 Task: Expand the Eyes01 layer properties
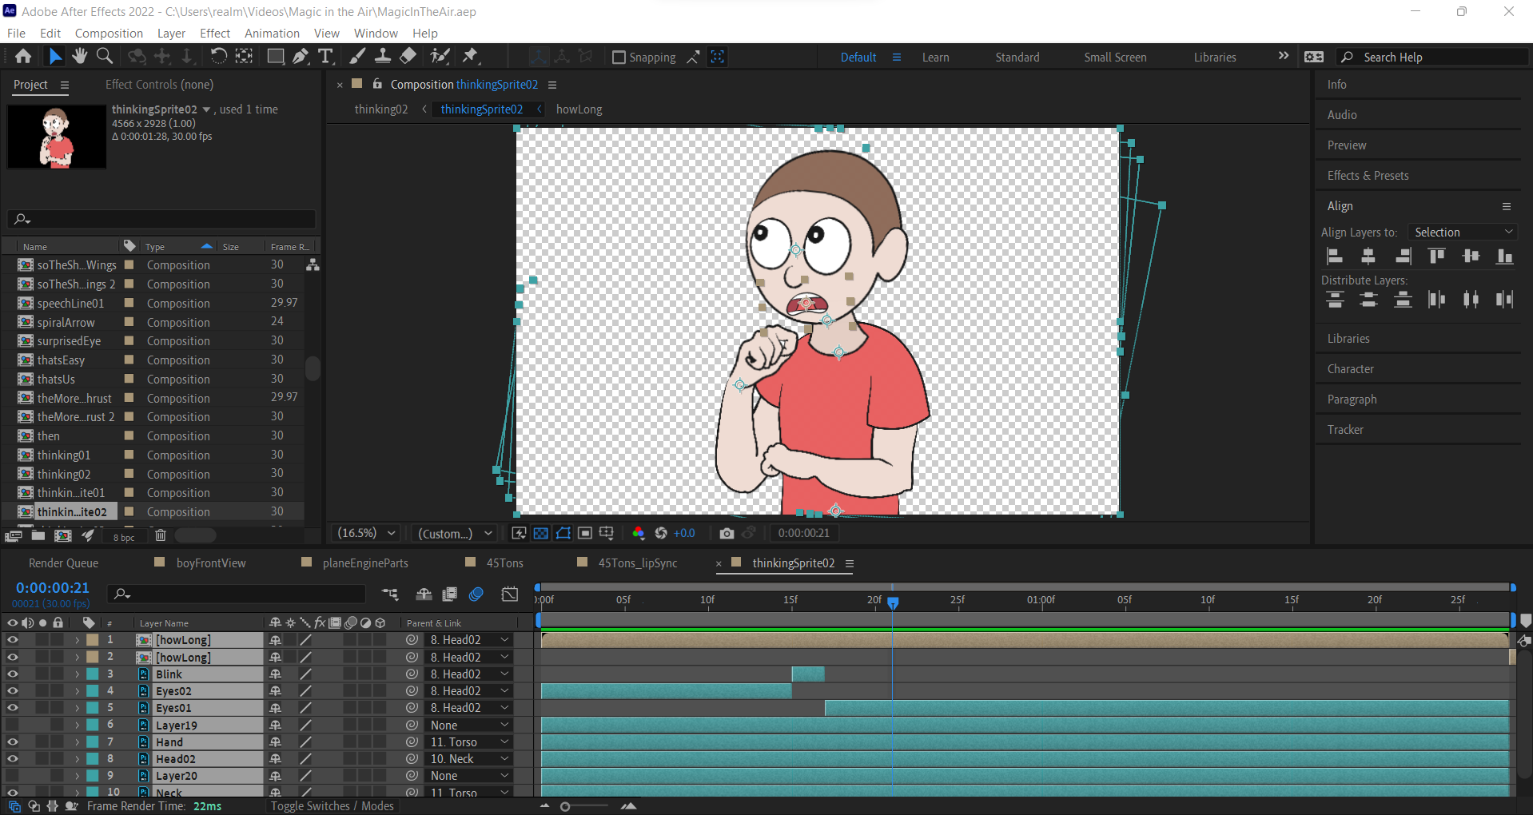click(78, 708)
